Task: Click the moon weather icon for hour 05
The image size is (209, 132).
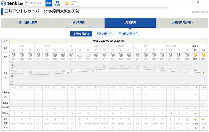Action: click(x=47, y=55)
